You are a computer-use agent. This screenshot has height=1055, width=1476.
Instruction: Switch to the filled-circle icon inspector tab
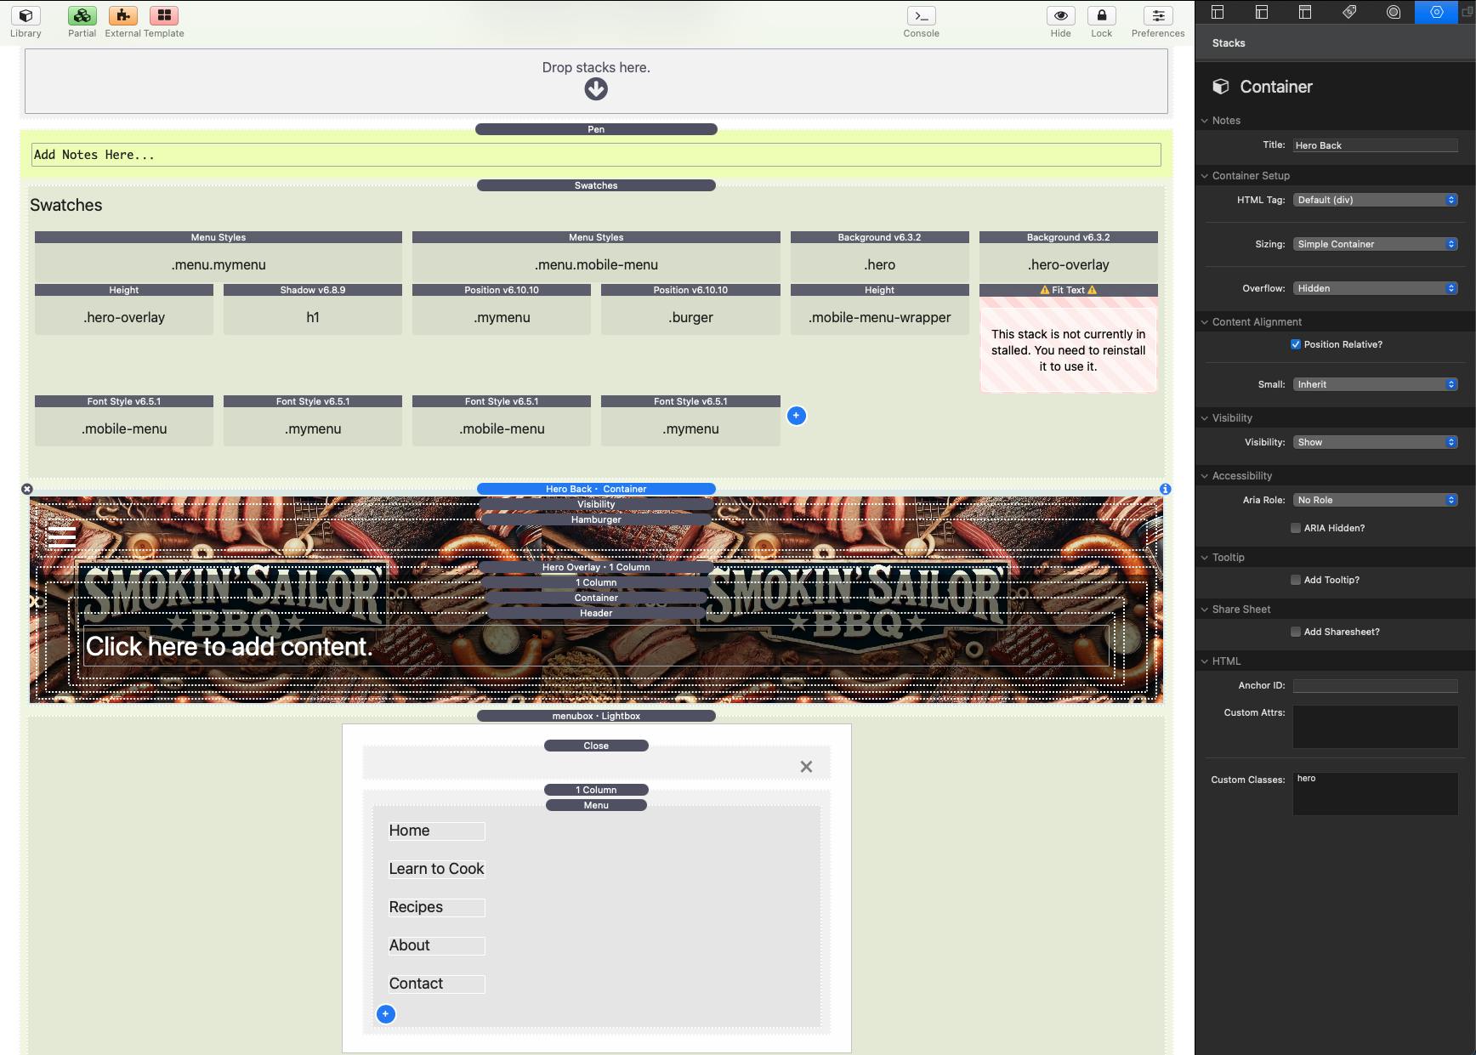click(1393, 12)
